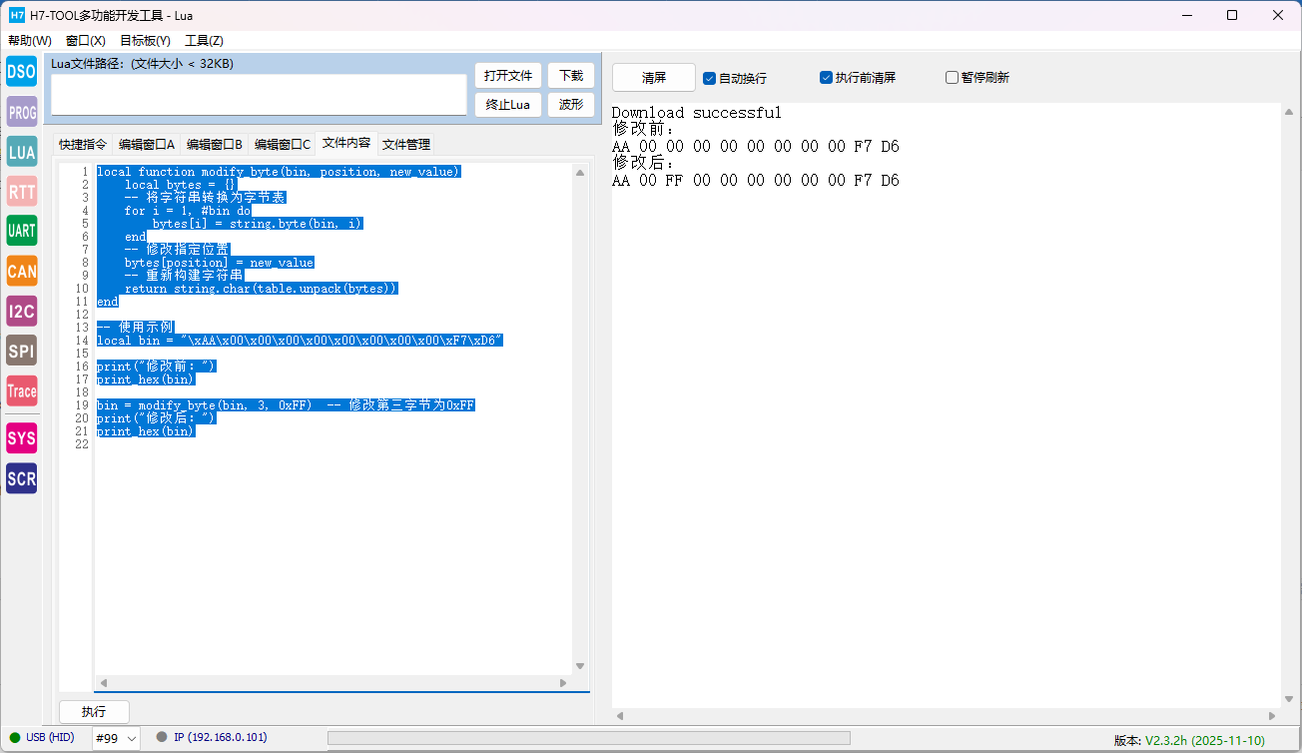The image size is (1302, 753).
Task: Open the 工具(Z) menu
Action: point(204,41)
